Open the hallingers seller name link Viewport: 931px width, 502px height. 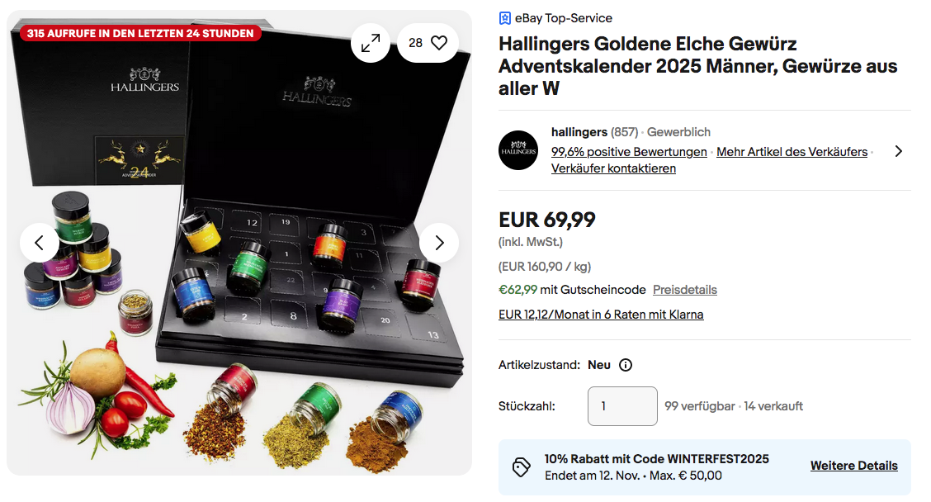pyautogui.click(x=579, y=132)
